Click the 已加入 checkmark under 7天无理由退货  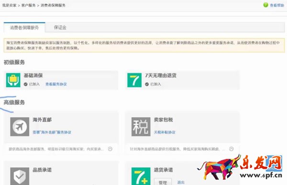147,84
